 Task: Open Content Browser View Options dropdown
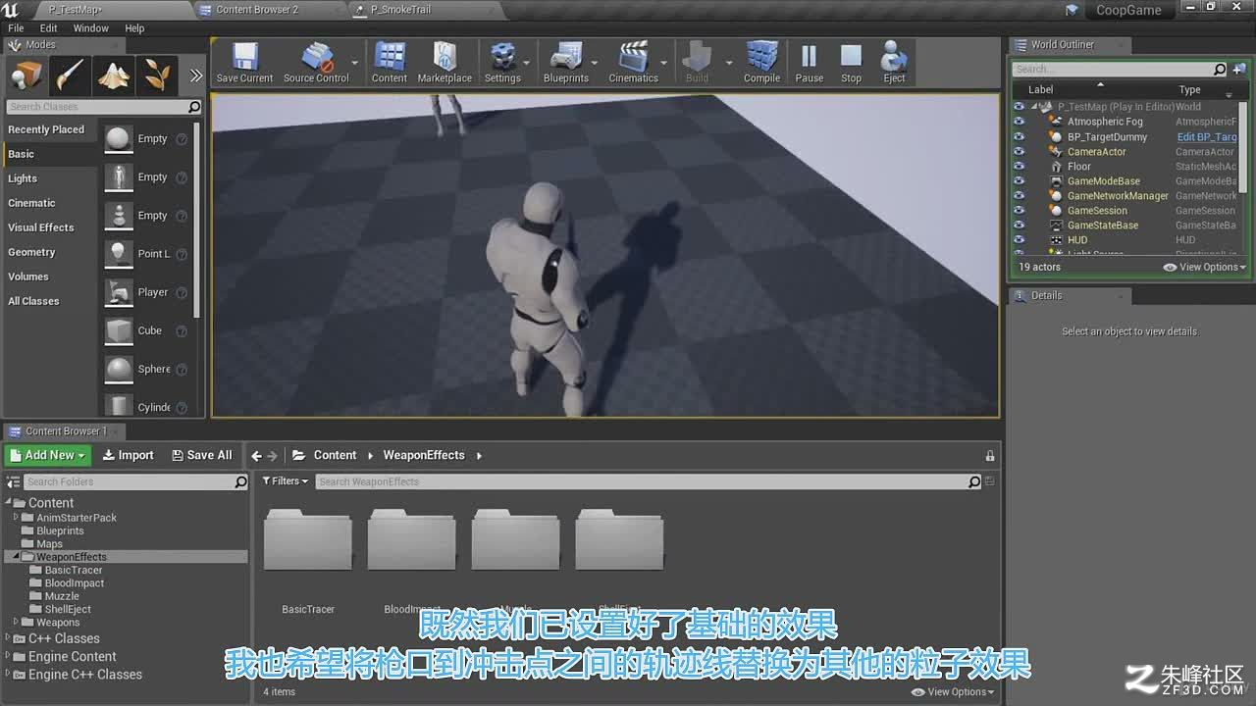953,692
